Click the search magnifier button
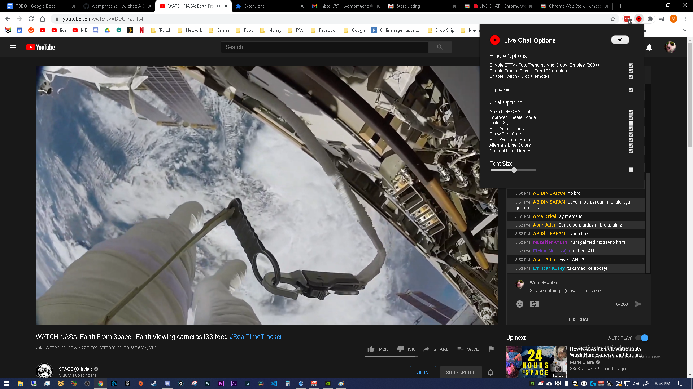This screenshot has height=389, width=693. tap(440, 47)
